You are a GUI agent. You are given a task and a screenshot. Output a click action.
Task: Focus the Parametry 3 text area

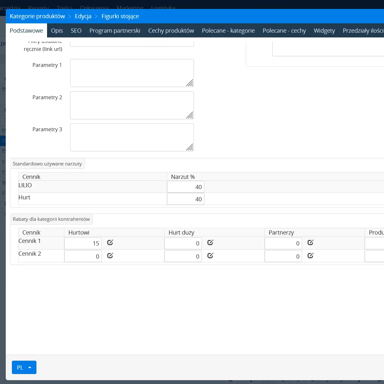click(x=132, y=137)
